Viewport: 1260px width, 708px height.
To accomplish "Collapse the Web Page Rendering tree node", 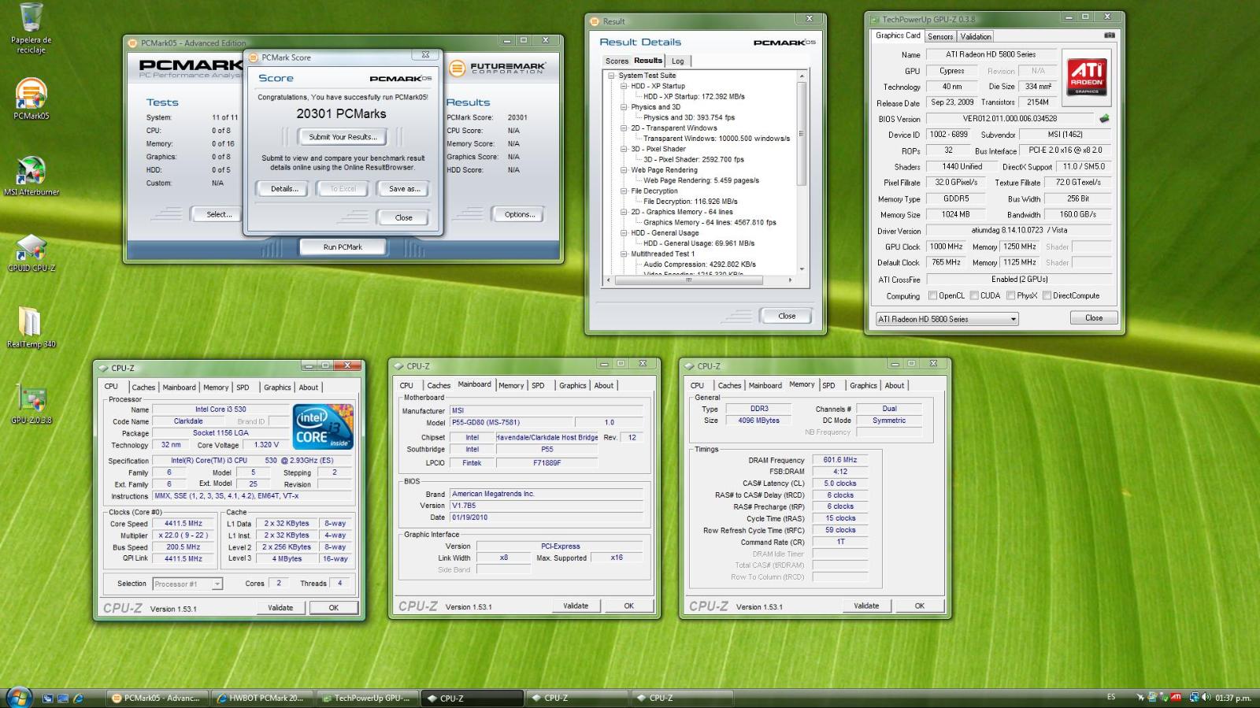I will coord(623,170).
